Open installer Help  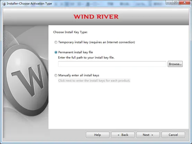pyautogui.click(x=98, y=135)
